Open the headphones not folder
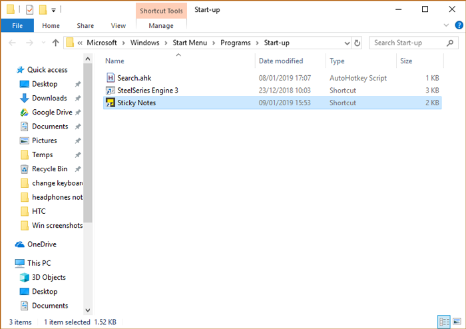This screenshot has height=329, width=466. coord(57,197)
